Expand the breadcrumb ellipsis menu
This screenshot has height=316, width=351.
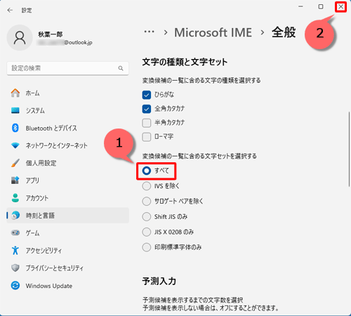tap(149, 32)
